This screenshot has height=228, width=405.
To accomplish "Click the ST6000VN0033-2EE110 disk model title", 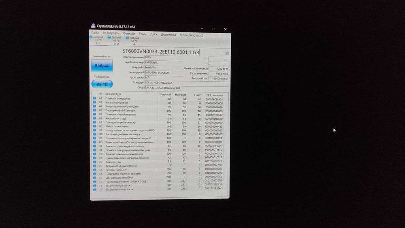I will click(161, 52).
